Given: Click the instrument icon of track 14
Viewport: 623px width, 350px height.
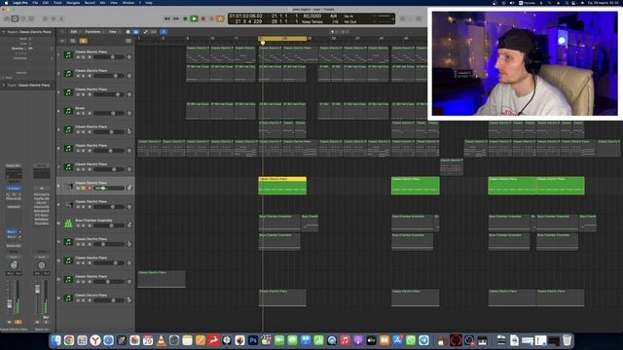Looking at the screenshot, I should 68,298.
